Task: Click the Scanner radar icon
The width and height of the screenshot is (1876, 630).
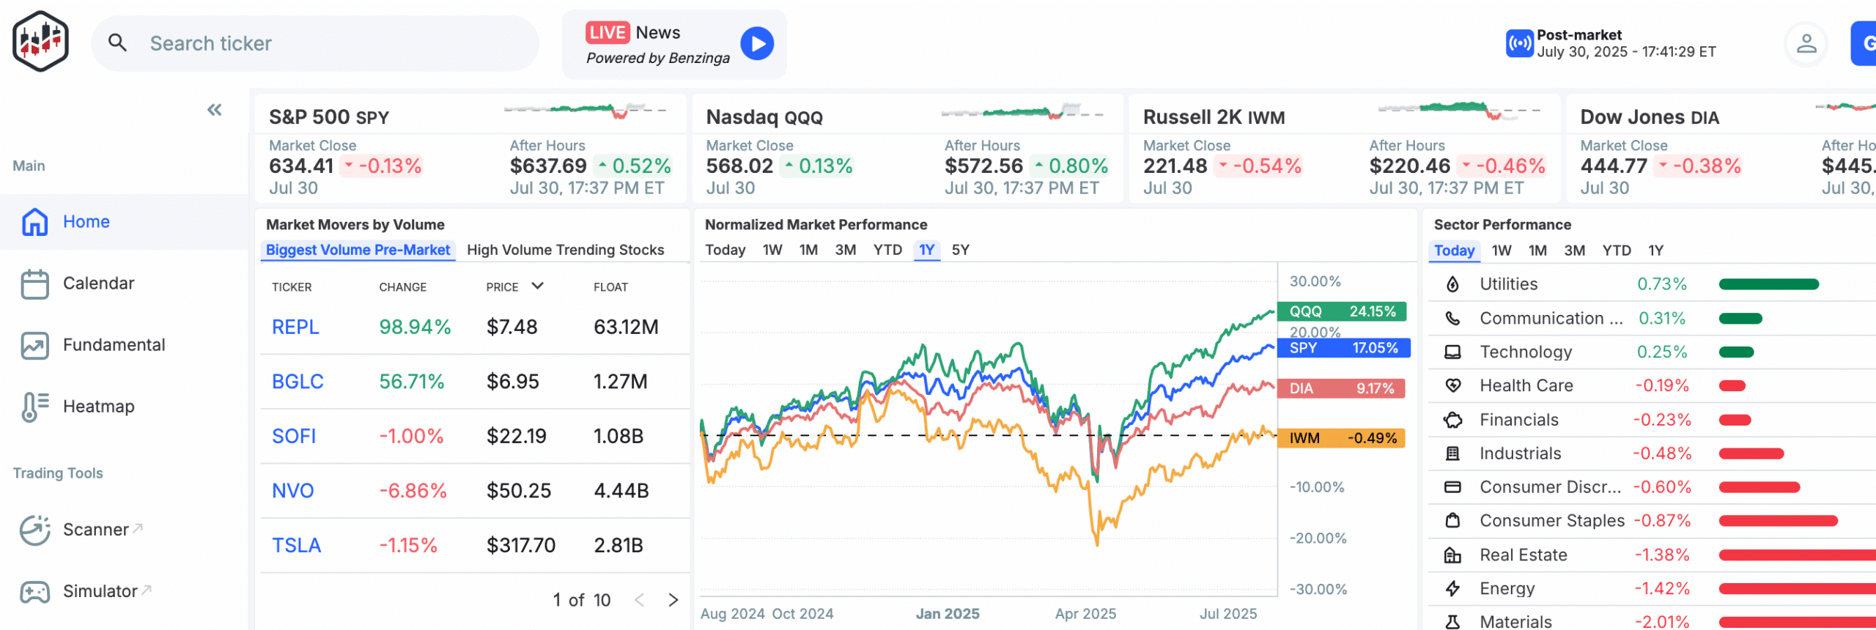Action: (x=34, y=530)
